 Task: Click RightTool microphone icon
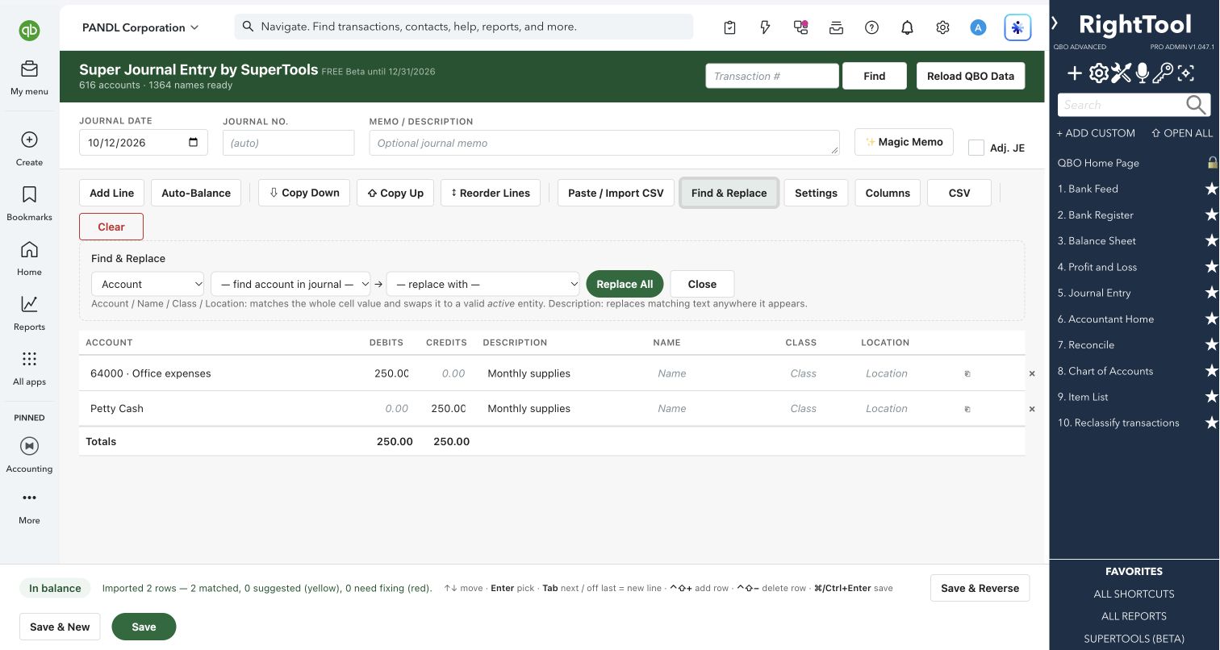[1142, 74]
